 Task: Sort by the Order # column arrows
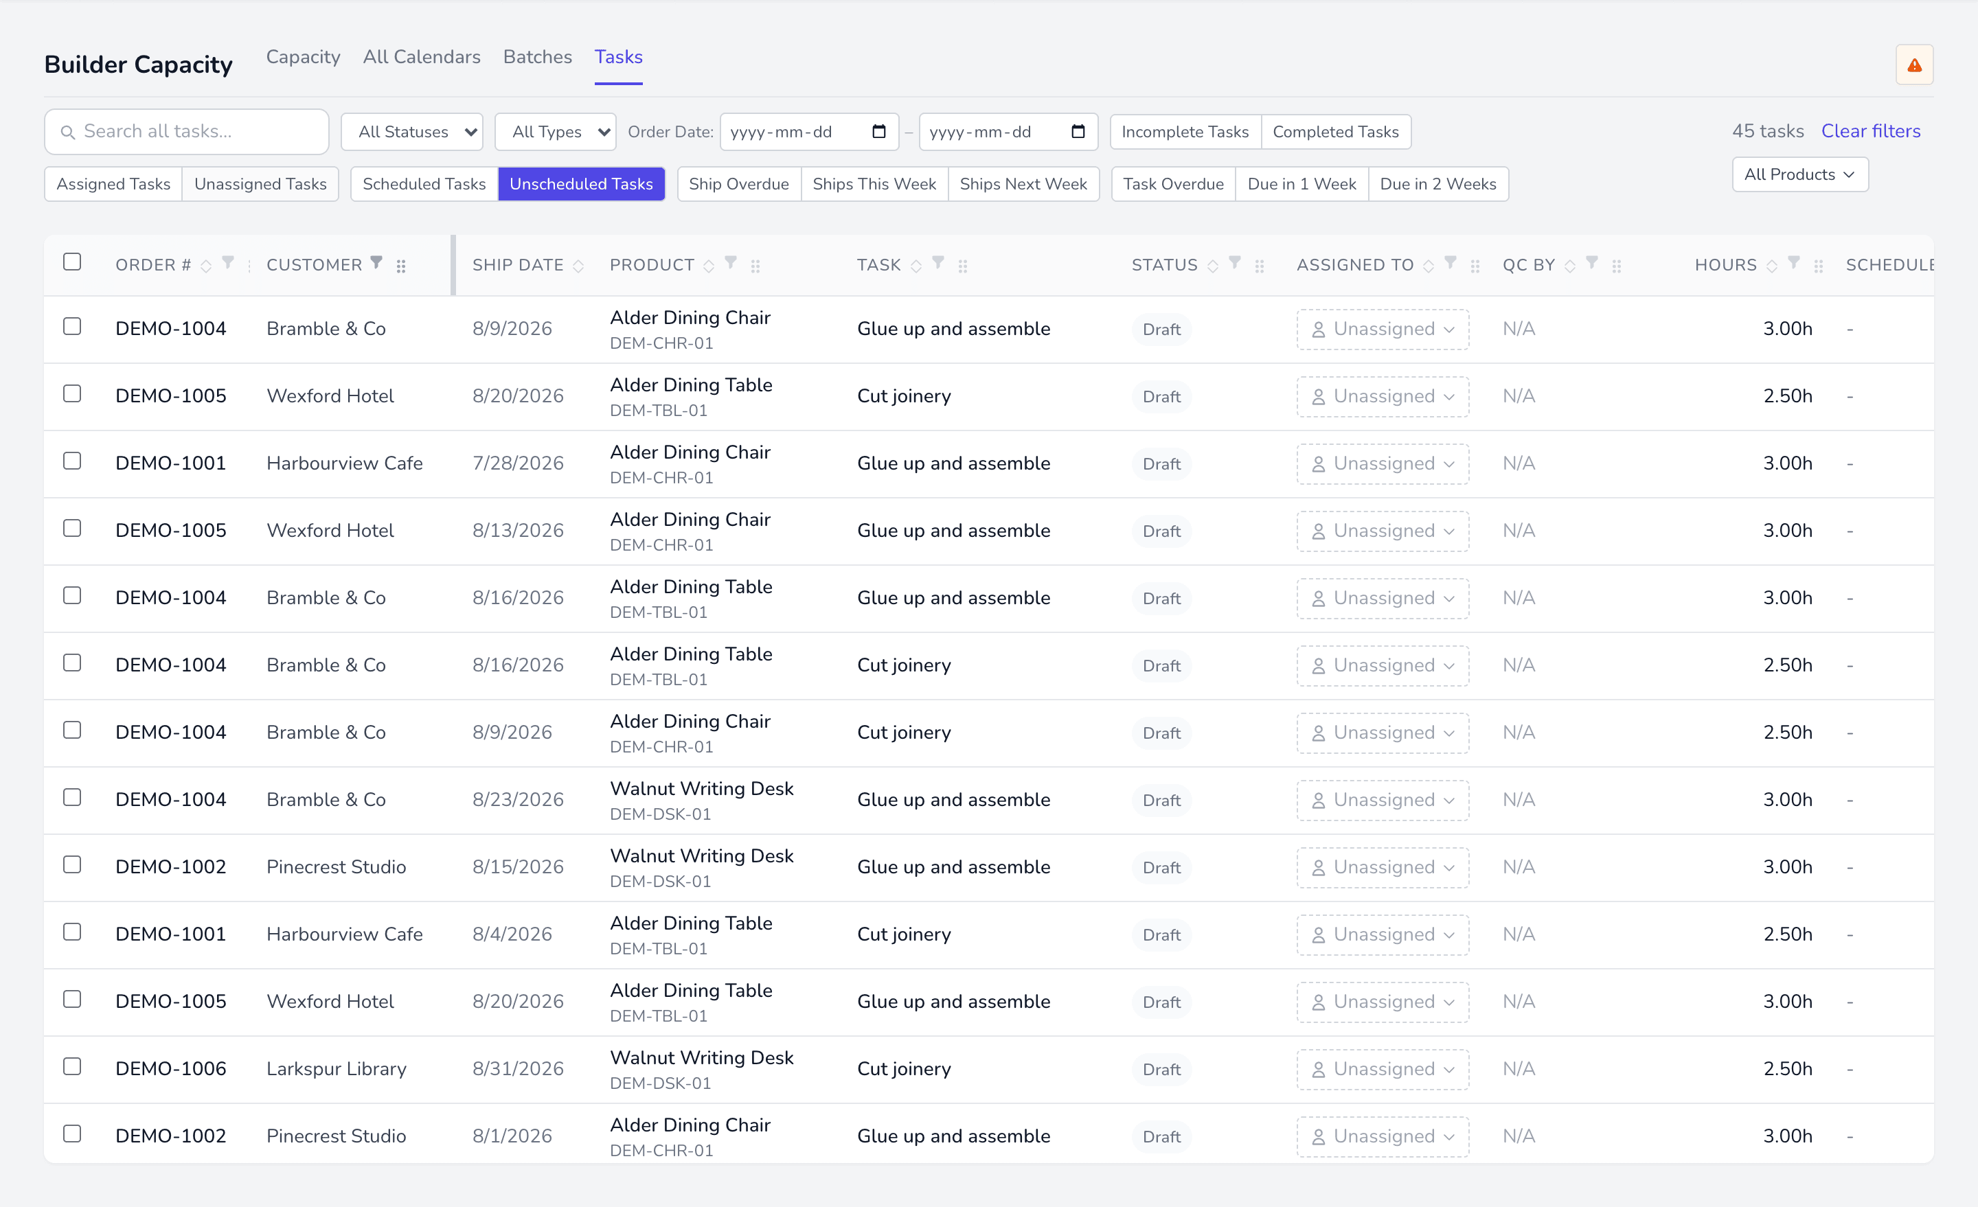coord(206,266)
